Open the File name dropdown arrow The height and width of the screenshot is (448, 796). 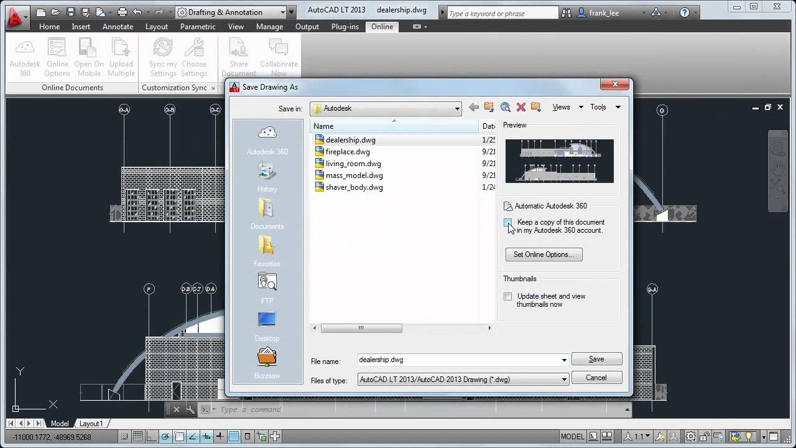coord(564,360)
